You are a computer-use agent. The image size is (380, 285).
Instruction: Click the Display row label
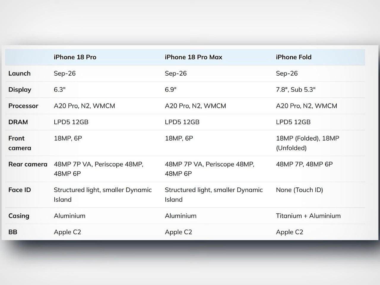pos(20,90)
